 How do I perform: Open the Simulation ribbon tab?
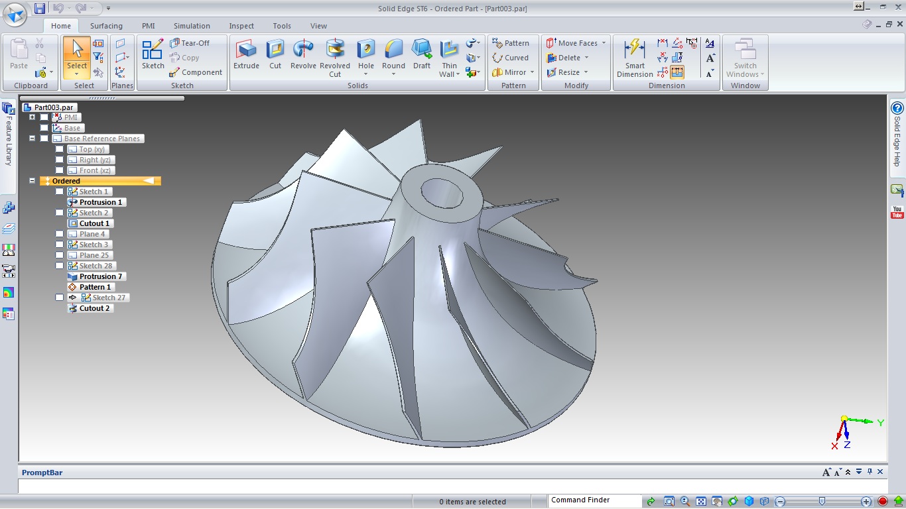[x=192, y=26]
